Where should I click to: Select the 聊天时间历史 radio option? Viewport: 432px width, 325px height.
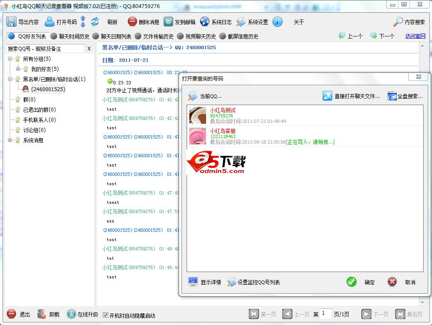(x=54, y=36)
